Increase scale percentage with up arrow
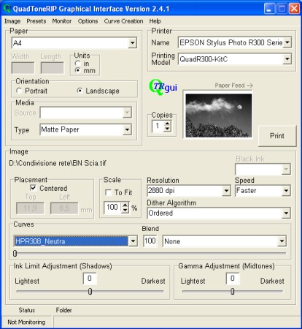302x329 pixels. pyautogui.click(x=125, y=205)
